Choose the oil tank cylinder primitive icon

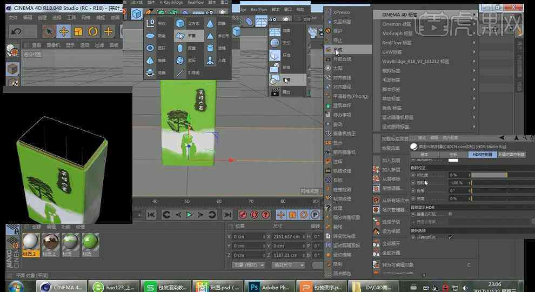click(210, 48)
